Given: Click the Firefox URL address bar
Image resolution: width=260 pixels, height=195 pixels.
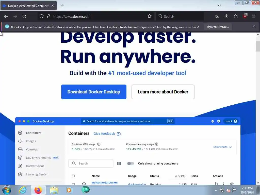Looking at the screenshot, I should 100,17.
